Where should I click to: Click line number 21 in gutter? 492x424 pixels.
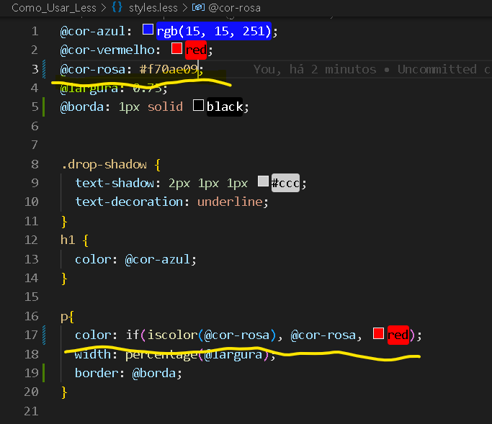[31, 411]
